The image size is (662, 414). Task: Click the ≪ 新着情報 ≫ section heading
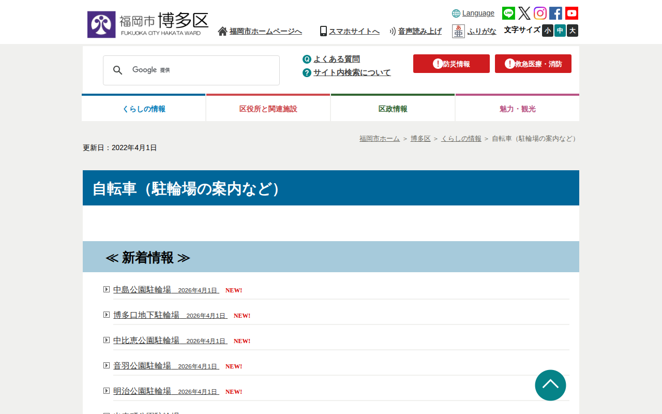tap(331, 257)
